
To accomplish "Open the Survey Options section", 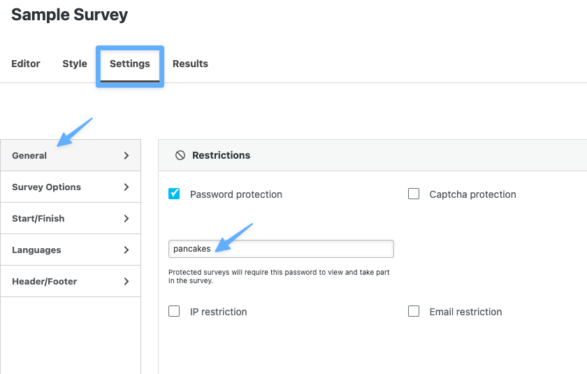I will (46, 187).
